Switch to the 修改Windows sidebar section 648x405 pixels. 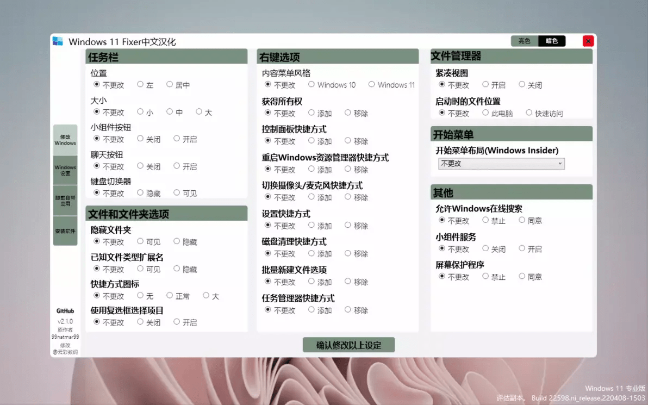pos(65,139)
